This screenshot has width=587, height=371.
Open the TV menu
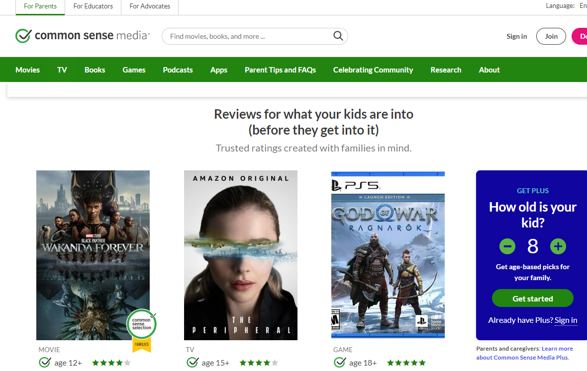pyautogui.click(x=62, y=70)
